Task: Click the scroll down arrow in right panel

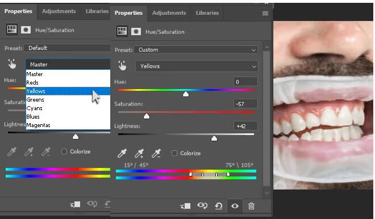Action: click(x=266, y=192)
